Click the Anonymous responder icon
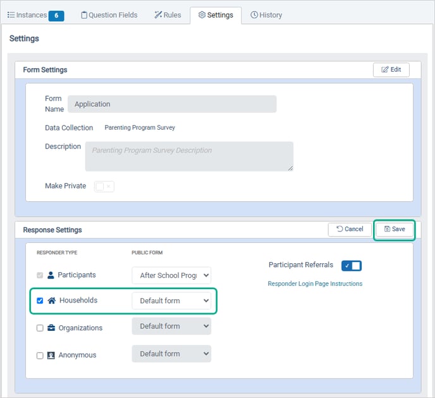 click(51, 355)
